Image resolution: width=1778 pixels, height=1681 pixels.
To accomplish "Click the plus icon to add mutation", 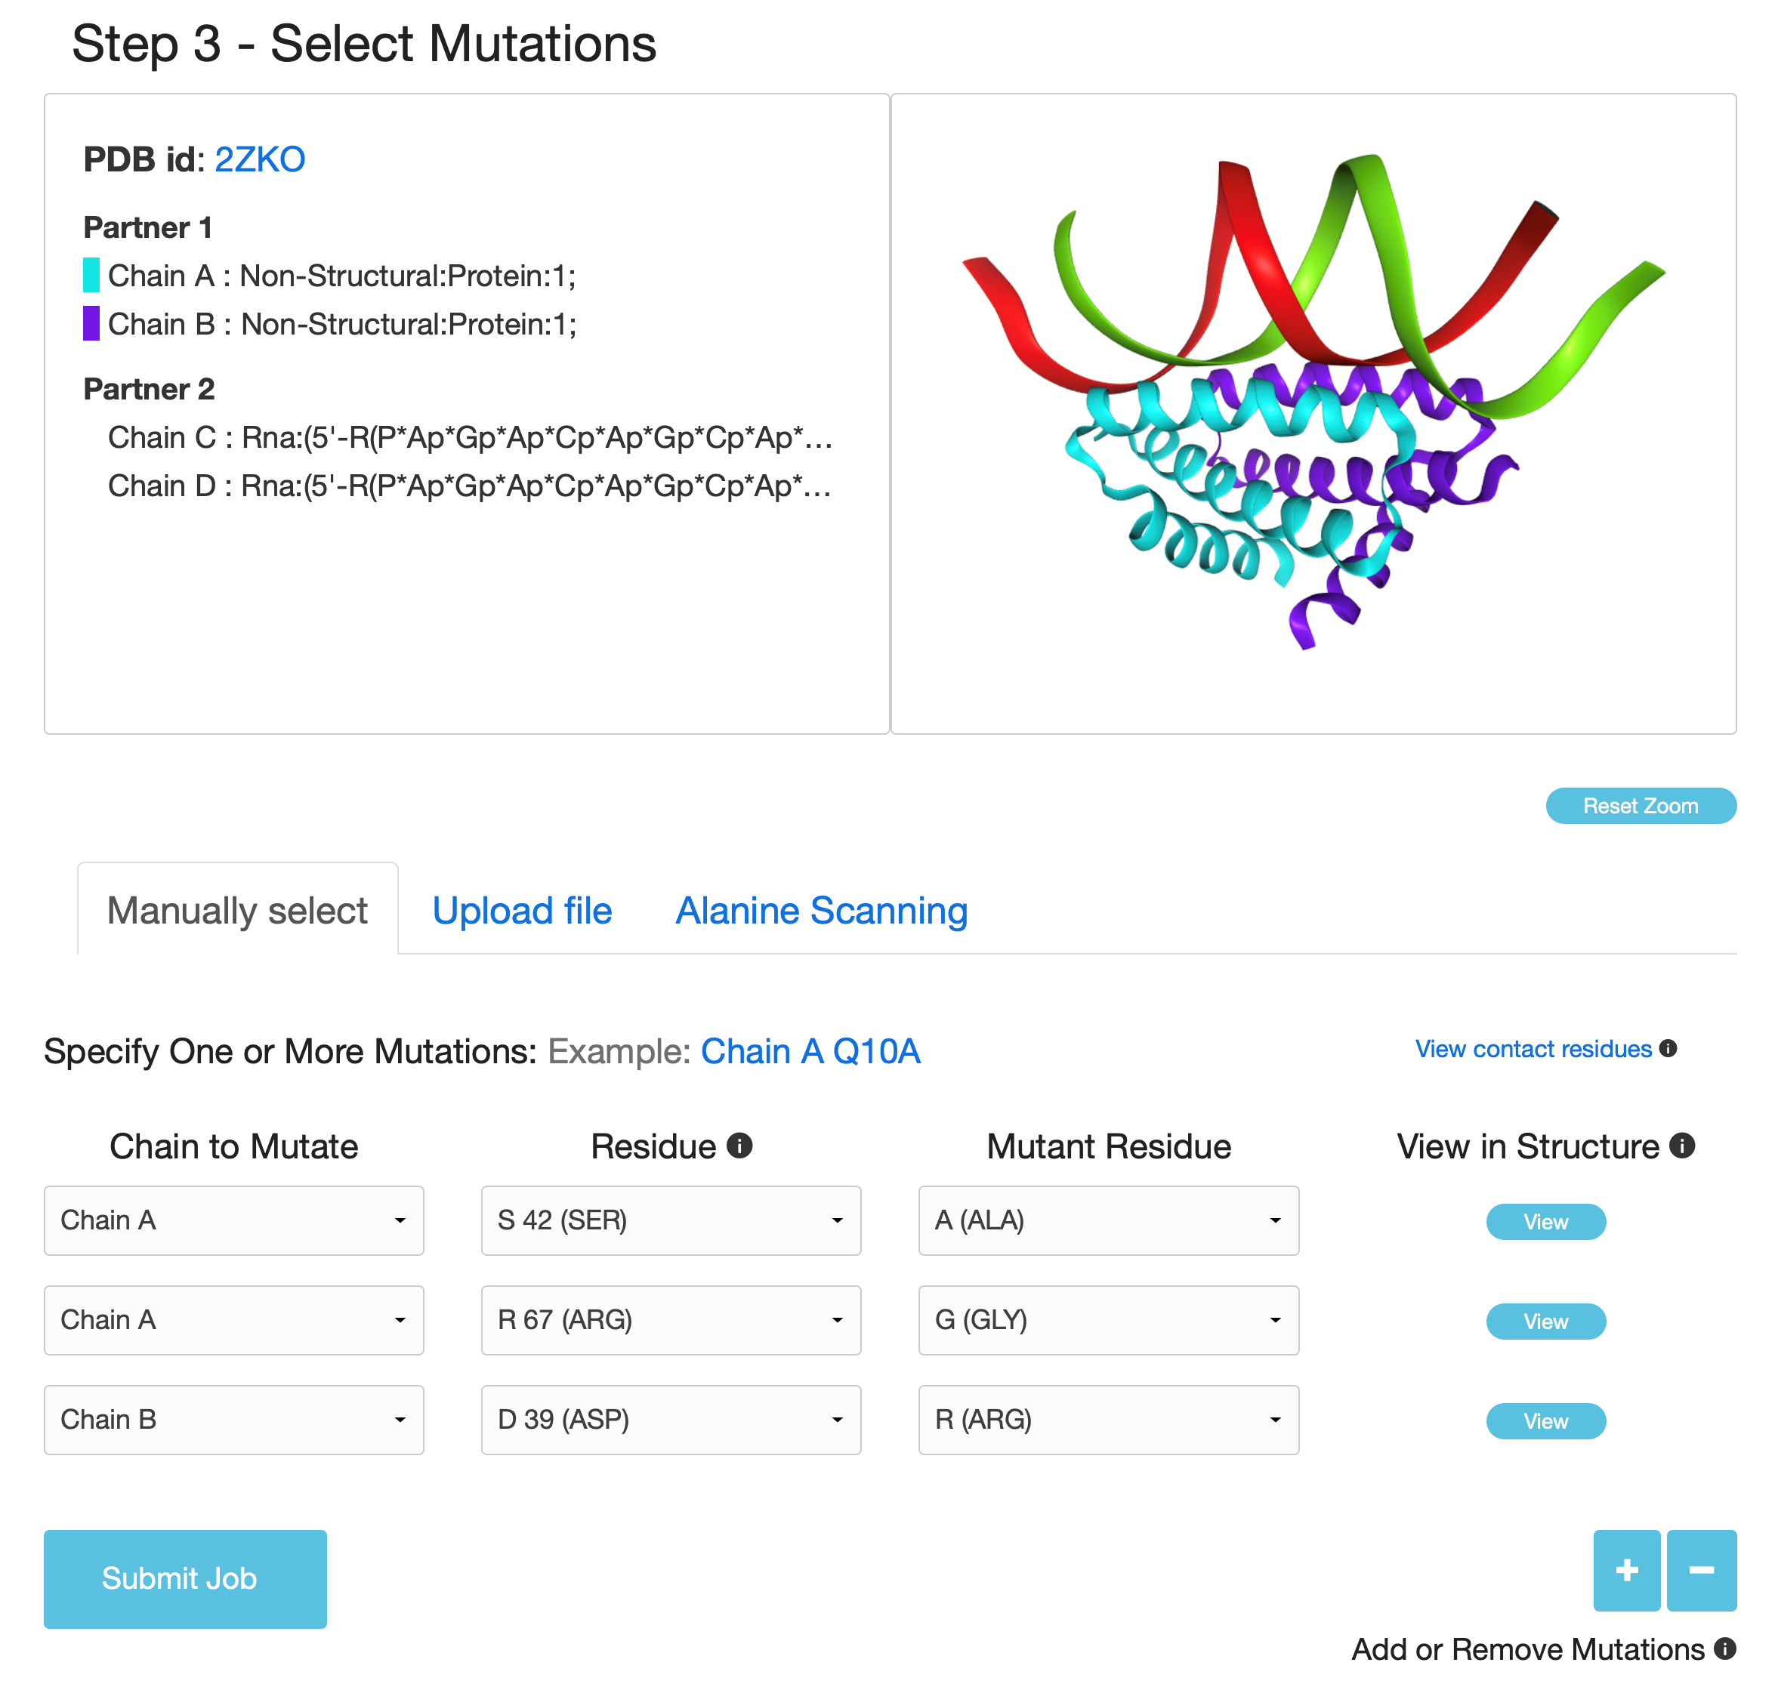I will point(1625,1570).
